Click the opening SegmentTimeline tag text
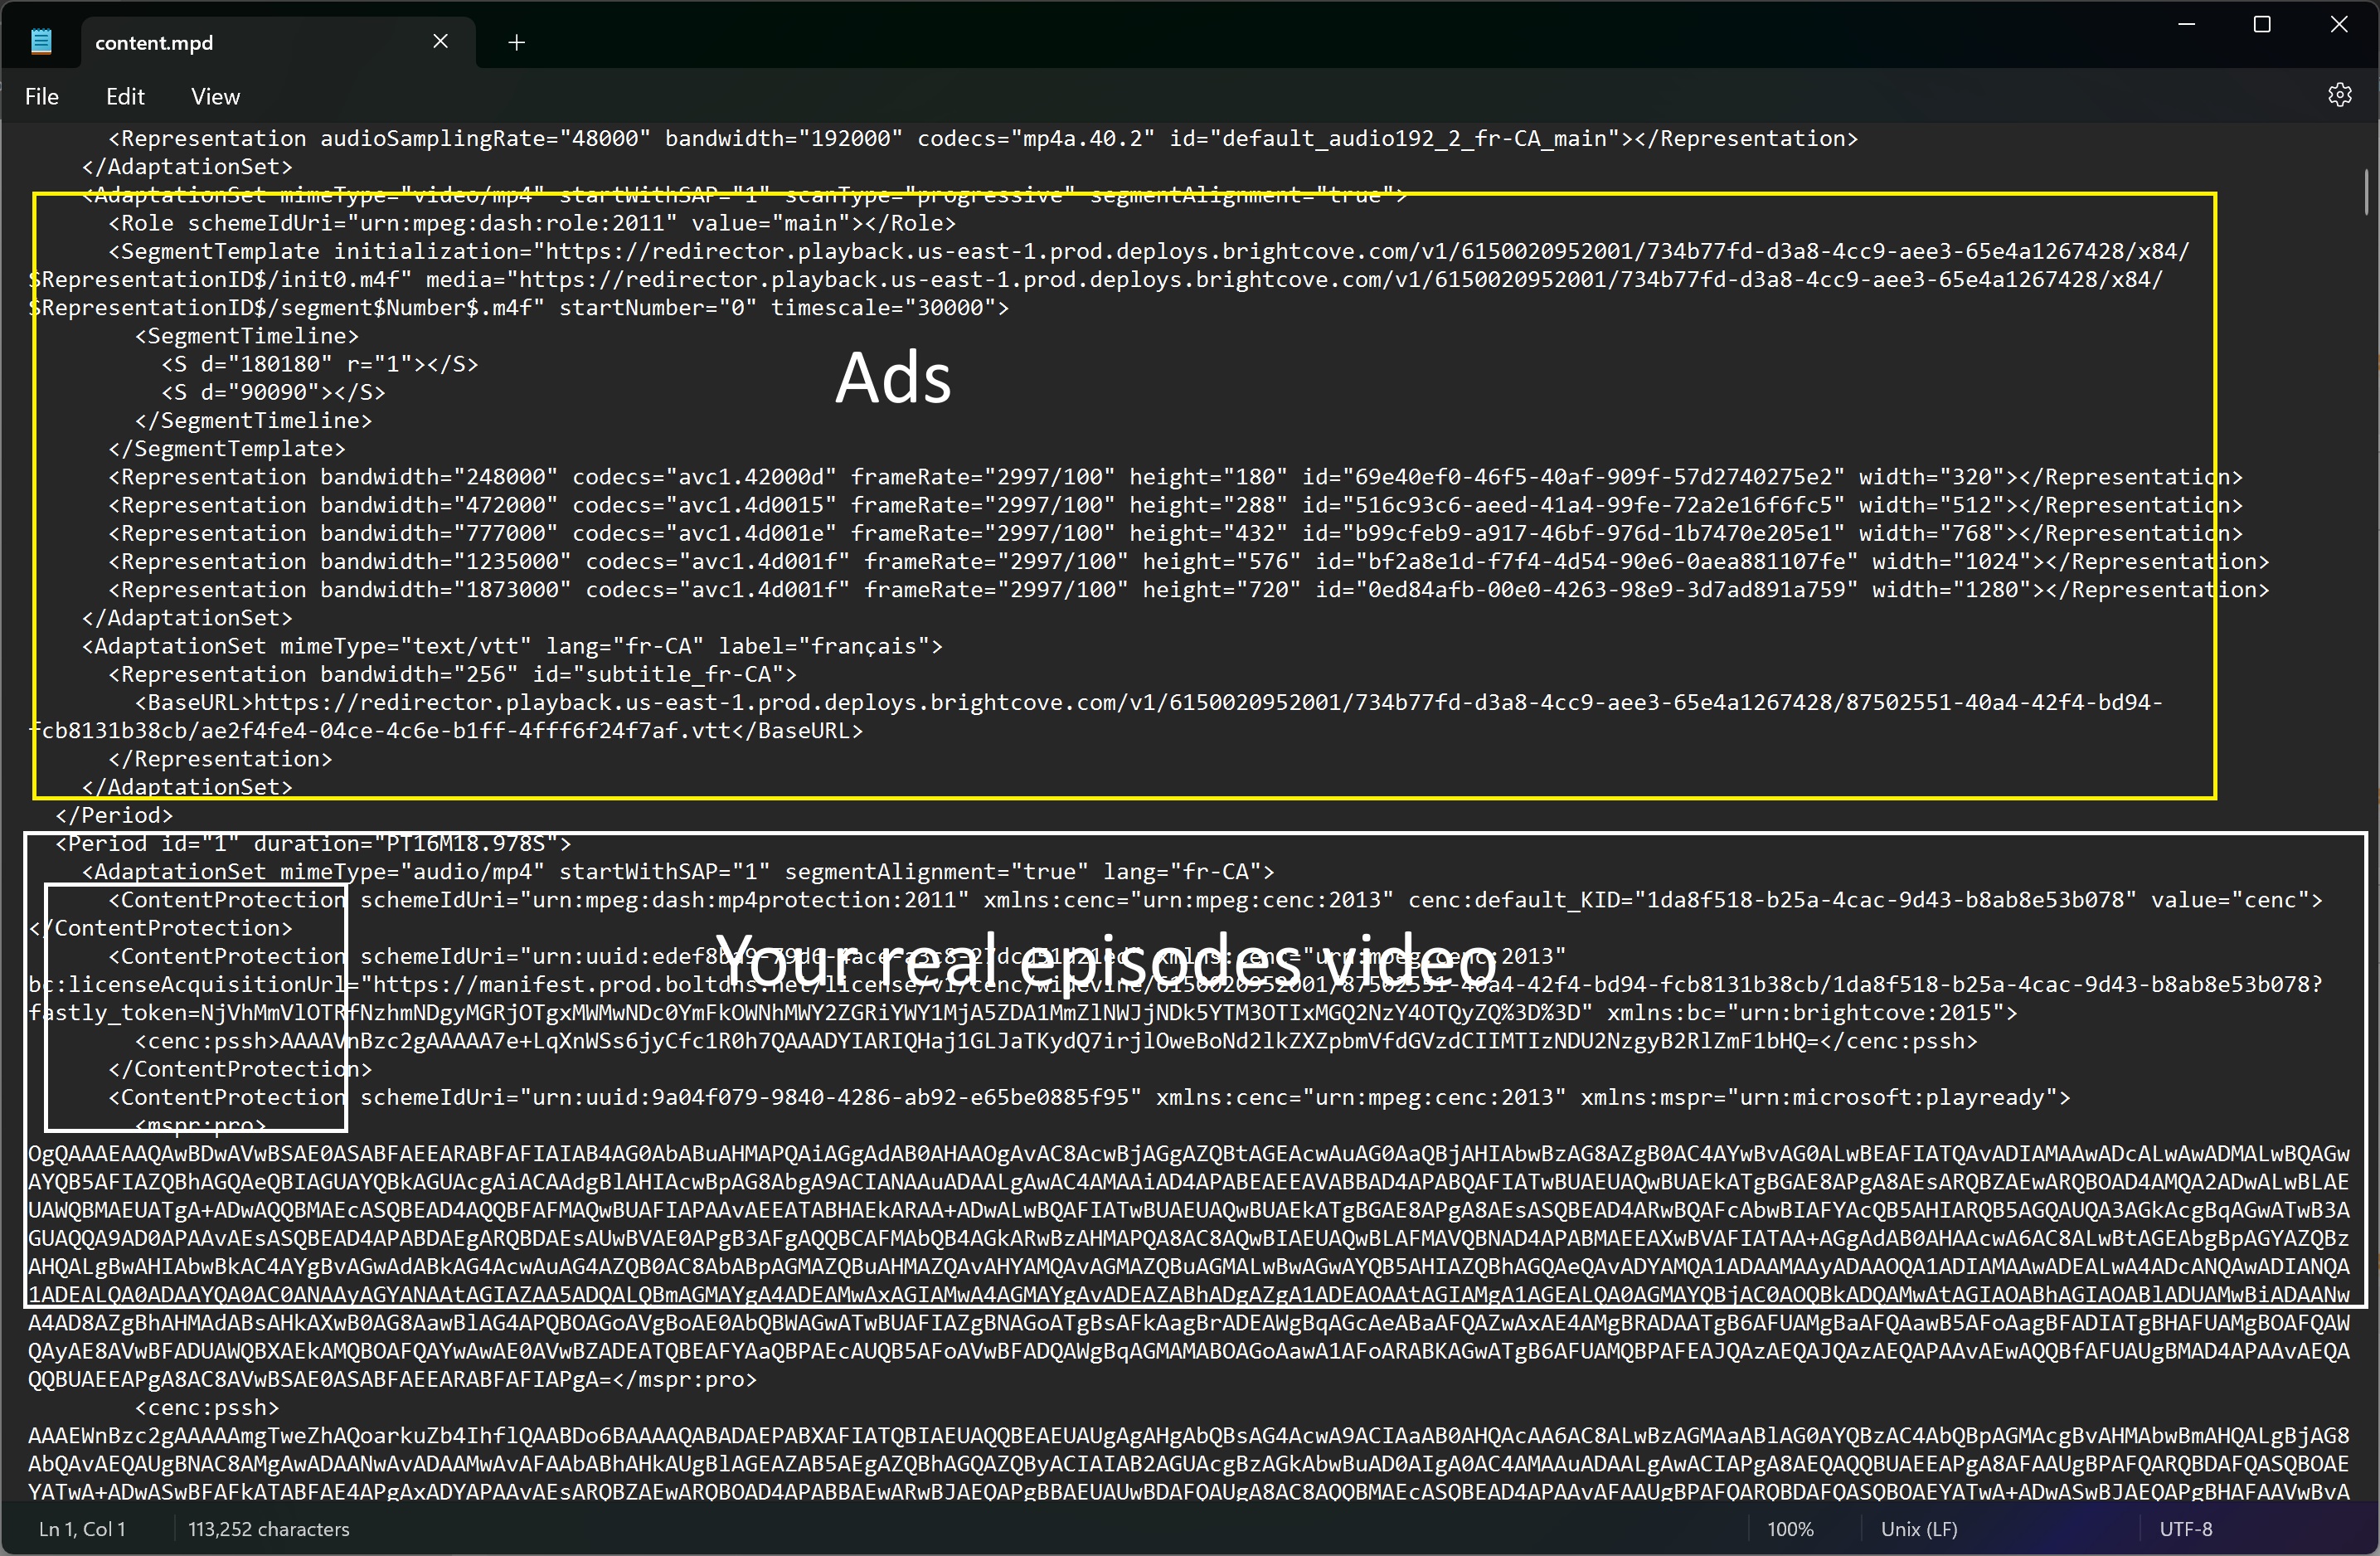The image size is (2380, 1556). [247, 336]
